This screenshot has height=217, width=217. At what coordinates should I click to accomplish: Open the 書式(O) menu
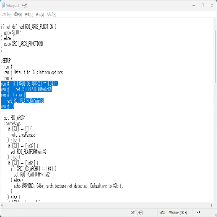point(29,15)
